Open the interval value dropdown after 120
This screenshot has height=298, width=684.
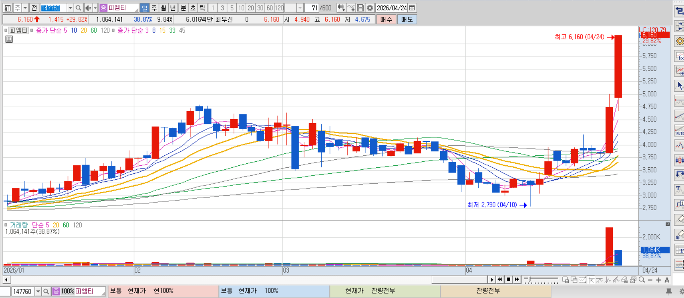300,8
